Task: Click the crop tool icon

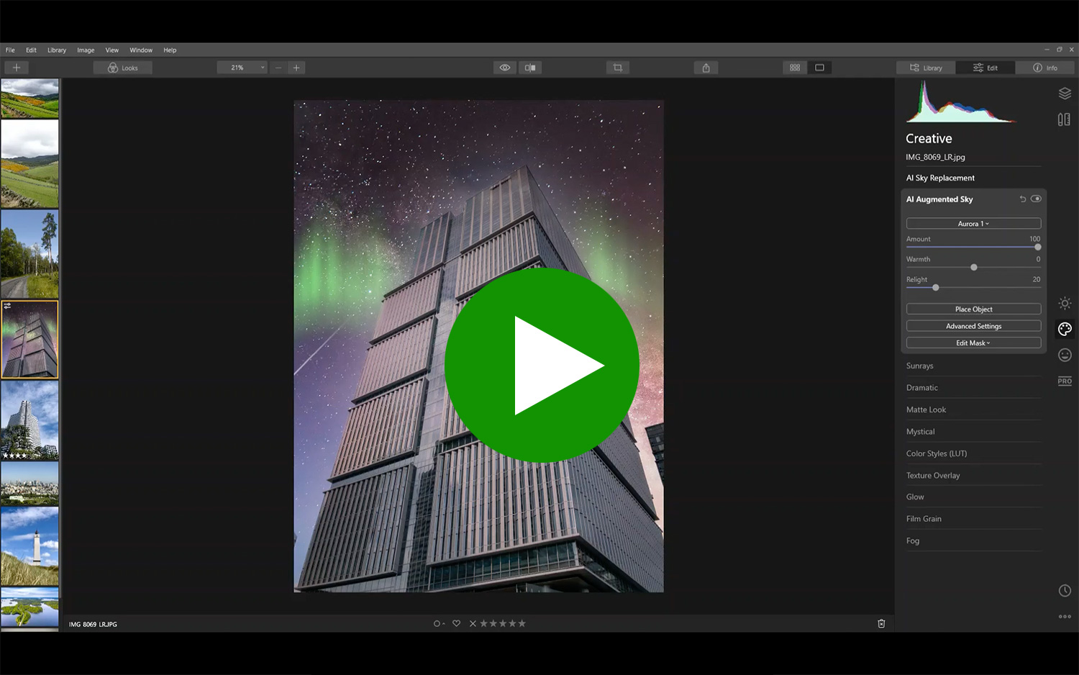Action: pyautogui.click(x=617, y=68)
